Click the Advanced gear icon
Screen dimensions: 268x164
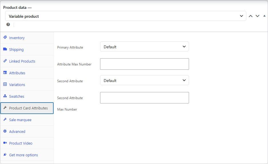pyautogui.click(x=5, y=131)
